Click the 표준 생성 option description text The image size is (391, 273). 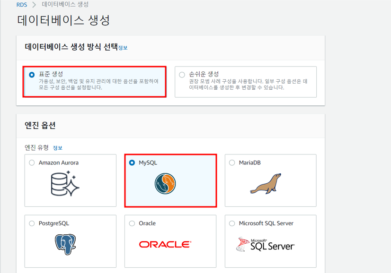click(x=98, y=85)
